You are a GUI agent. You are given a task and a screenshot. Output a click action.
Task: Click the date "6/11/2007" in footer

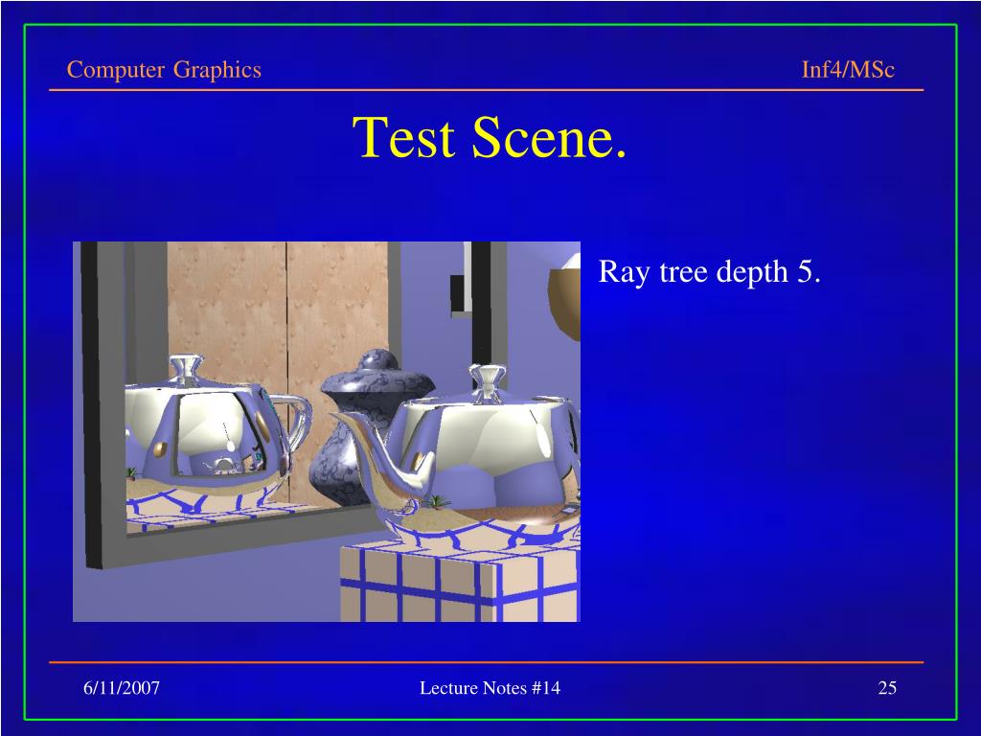point(122,688)
